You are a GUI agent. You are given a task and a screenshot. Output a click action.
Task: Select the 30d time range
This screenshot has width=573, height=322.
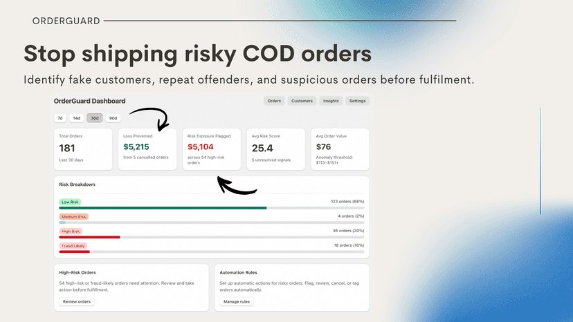pos(95,118)
